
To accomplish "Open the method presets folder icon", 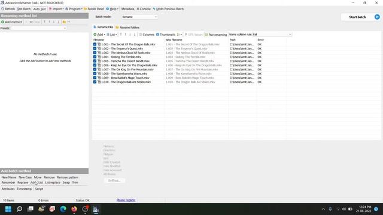I will 64,22.
